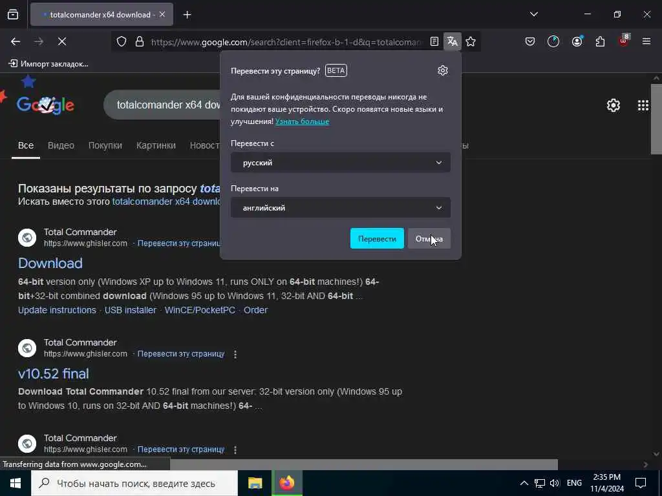Open tracking protection shield icon

coord(122,41)
